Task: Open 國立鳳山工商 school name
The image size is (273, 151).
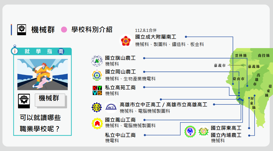Action: point(120,120)
